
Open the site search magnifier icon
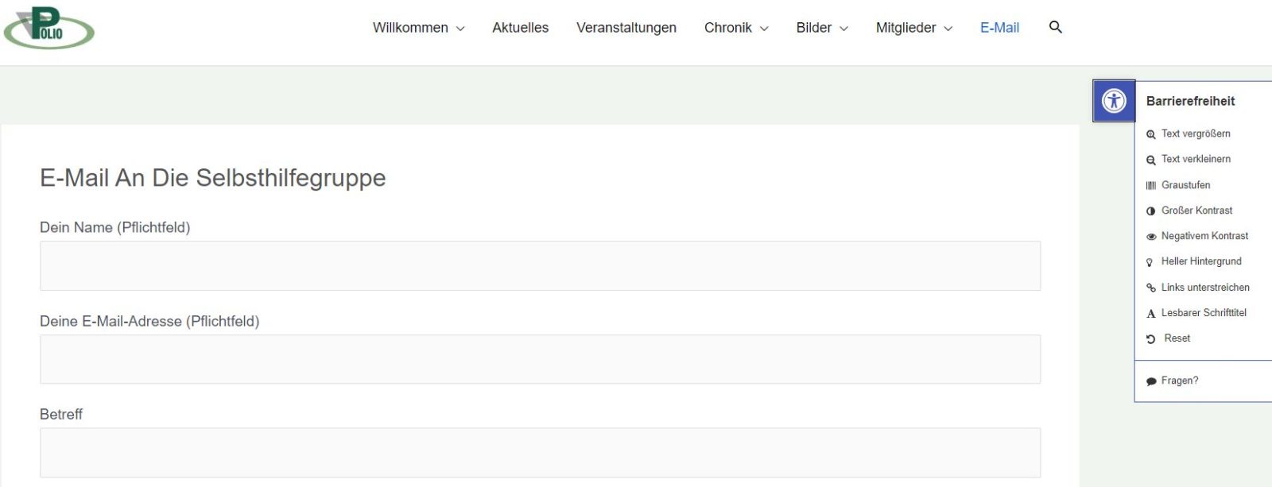[1056, 28]
